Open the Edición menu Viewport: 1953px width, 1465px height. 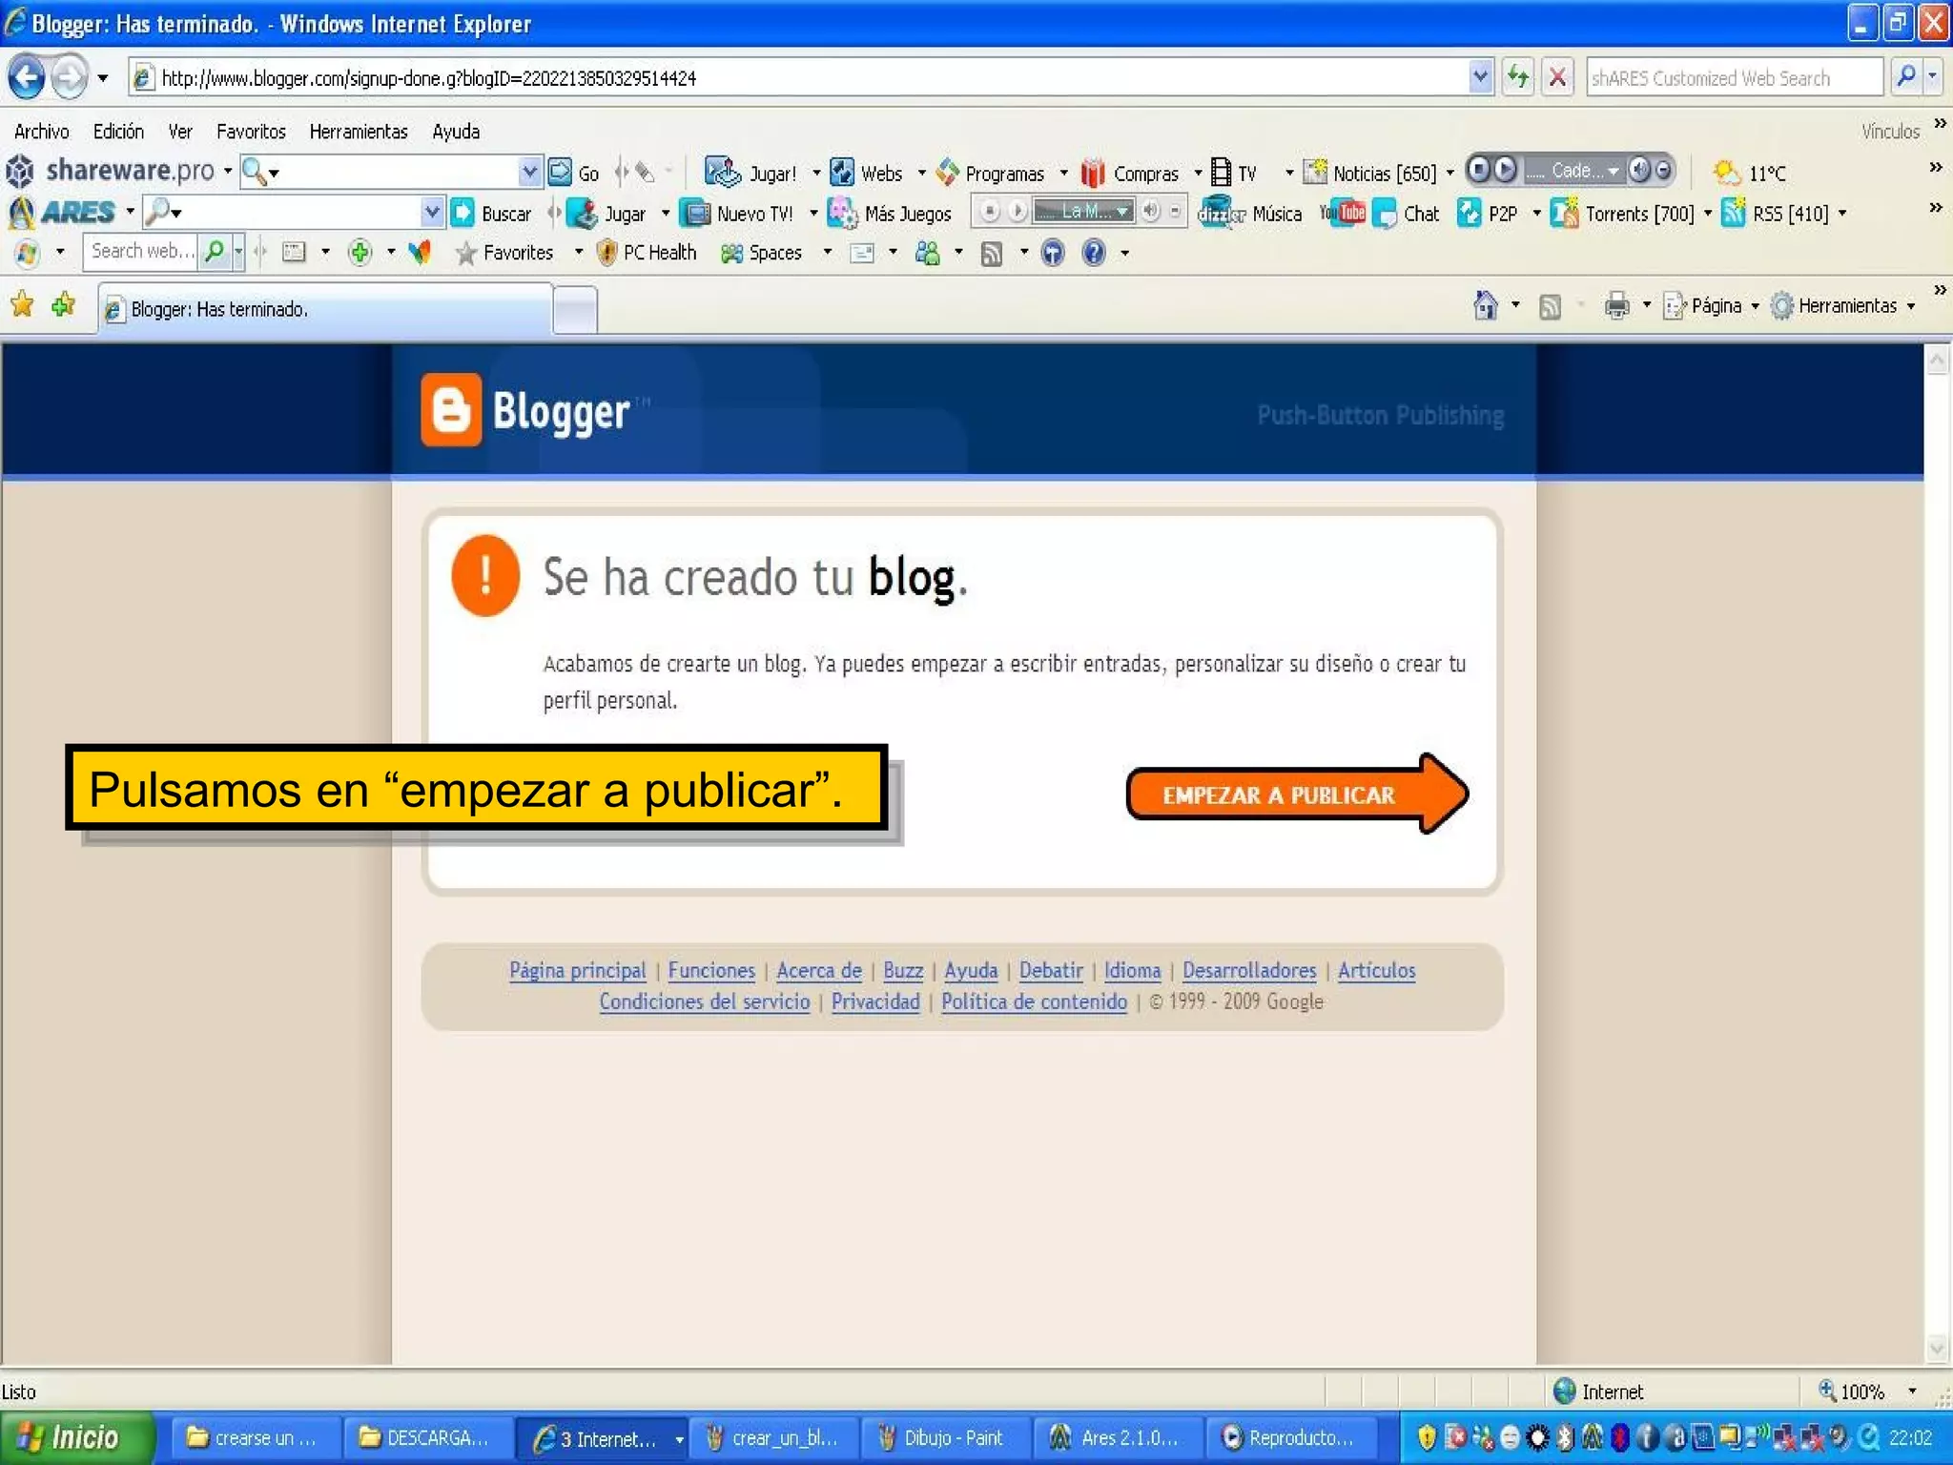[x=118, y=132]
